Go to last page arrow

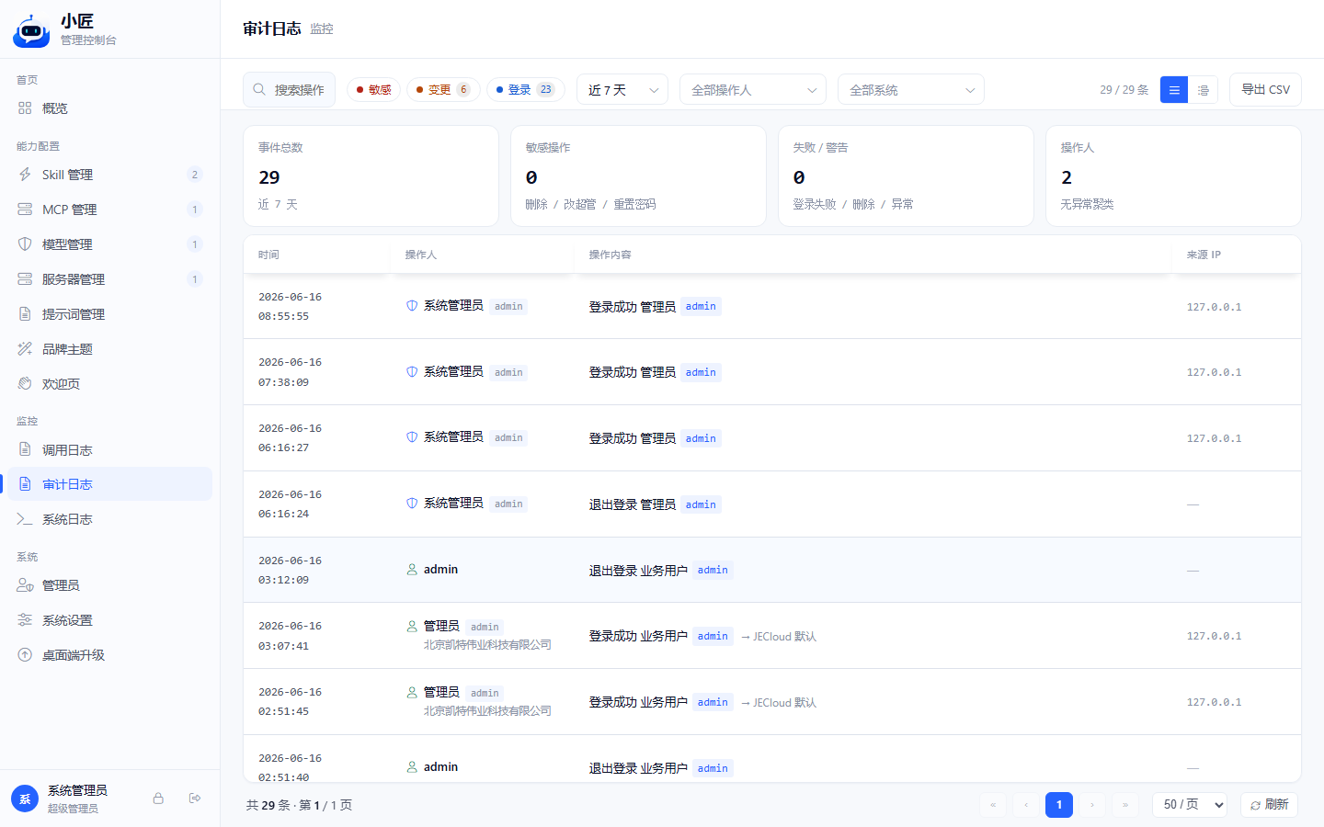coord(1125,805)
